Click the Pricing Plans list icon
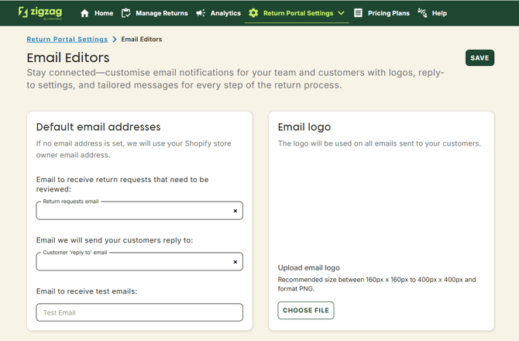 358,13
